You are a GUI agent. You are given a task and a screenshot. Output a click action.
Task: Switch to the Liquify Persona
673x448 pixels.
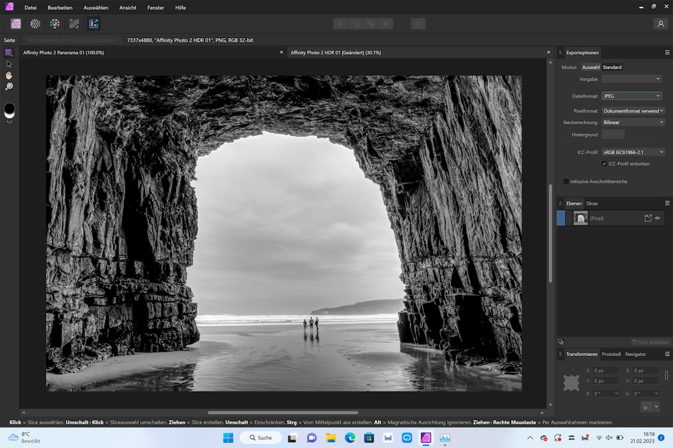pos(35,23)
